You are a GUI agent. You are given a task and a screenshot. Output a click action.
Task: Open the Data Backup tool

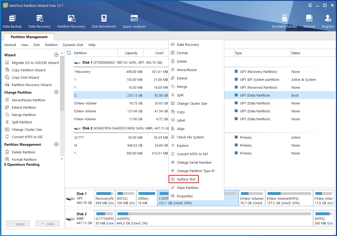tap(12, 22)
